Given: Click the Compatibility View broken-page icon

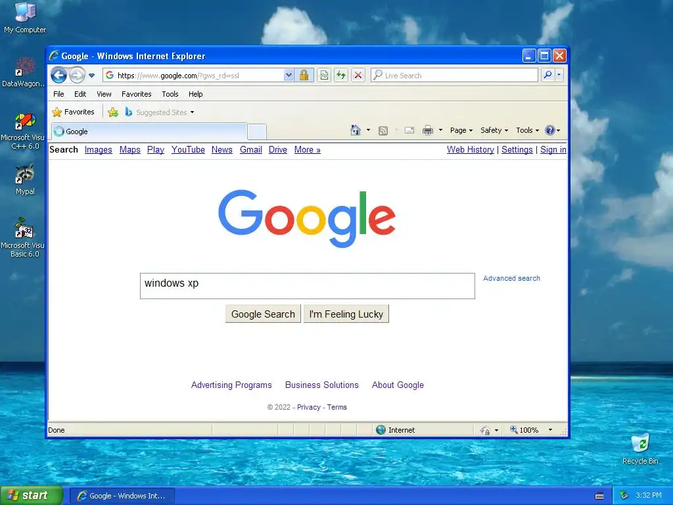Looking at the screenshot, I should pos(324,75).
